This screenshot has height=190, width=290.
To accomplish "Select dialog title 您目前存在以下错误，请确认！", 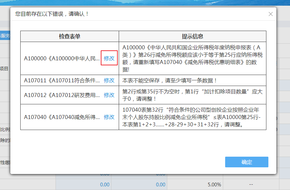I will (52, 14).
